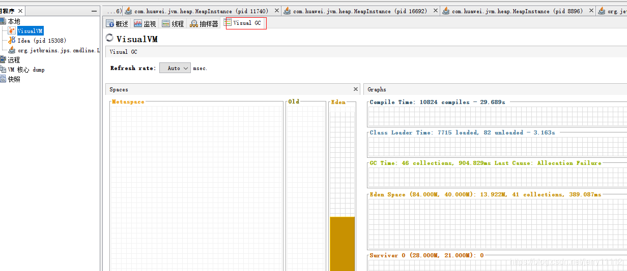The width and height of the screenshot is (627, 271).
Task: Open the 监视 monitor tab
Action: click(145, 23)
